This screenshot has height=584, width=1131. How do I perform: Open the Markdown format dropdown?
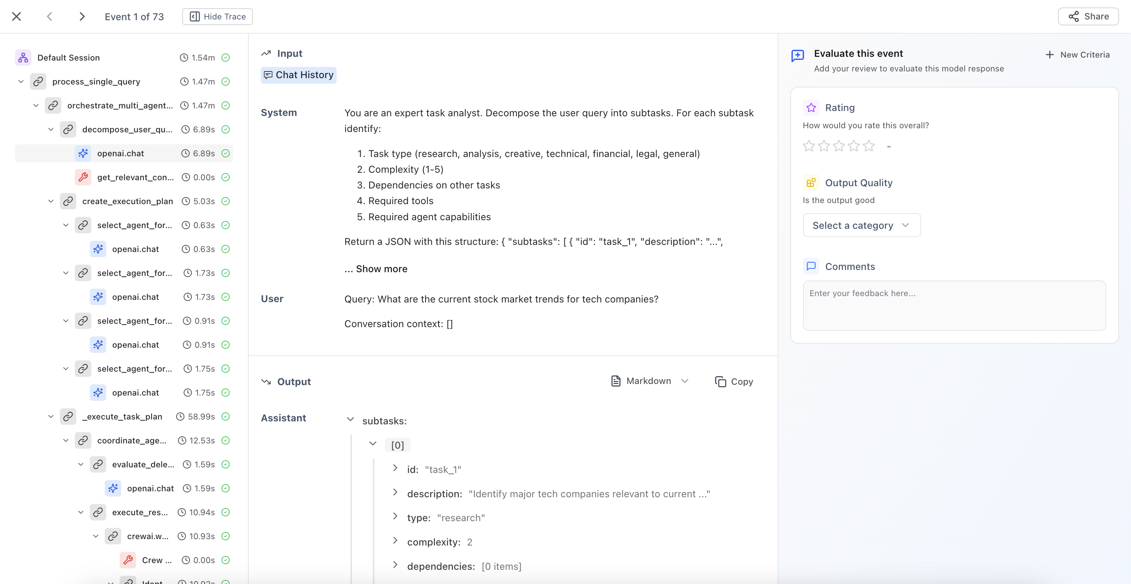pyautogui.click(x=649, y=381)
